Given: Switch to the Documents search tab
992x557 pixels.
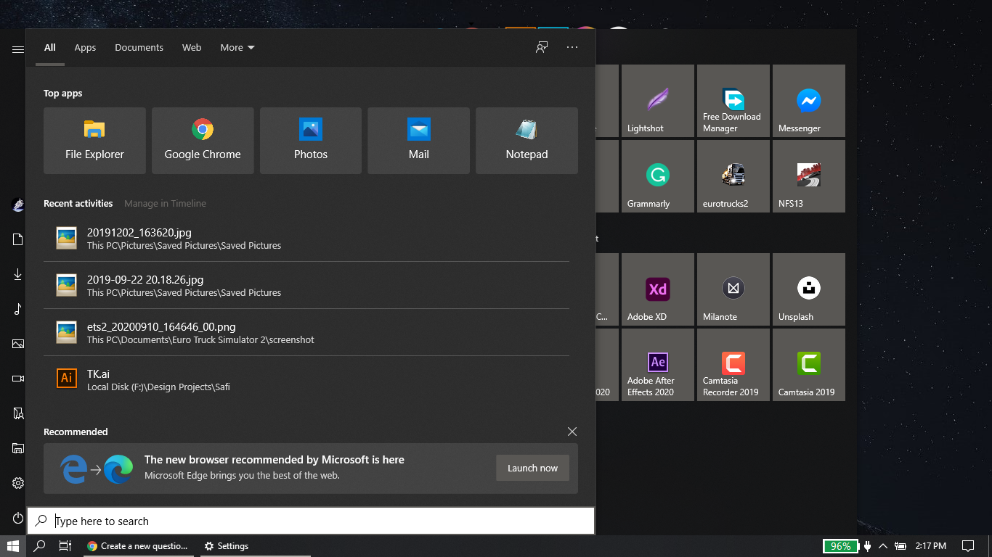Looking at the screenshot, I should click(x=139, y=48).
